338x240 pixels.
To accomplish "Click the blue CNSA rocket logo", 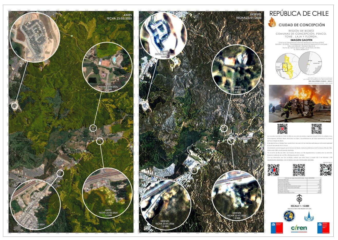I will (x=309, y=217).
